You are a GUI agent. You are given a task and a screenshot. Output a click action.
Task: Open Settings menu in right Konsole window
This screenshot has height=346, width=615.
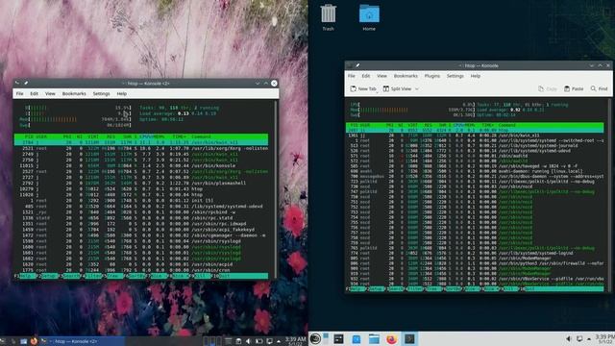pos(455,76)
